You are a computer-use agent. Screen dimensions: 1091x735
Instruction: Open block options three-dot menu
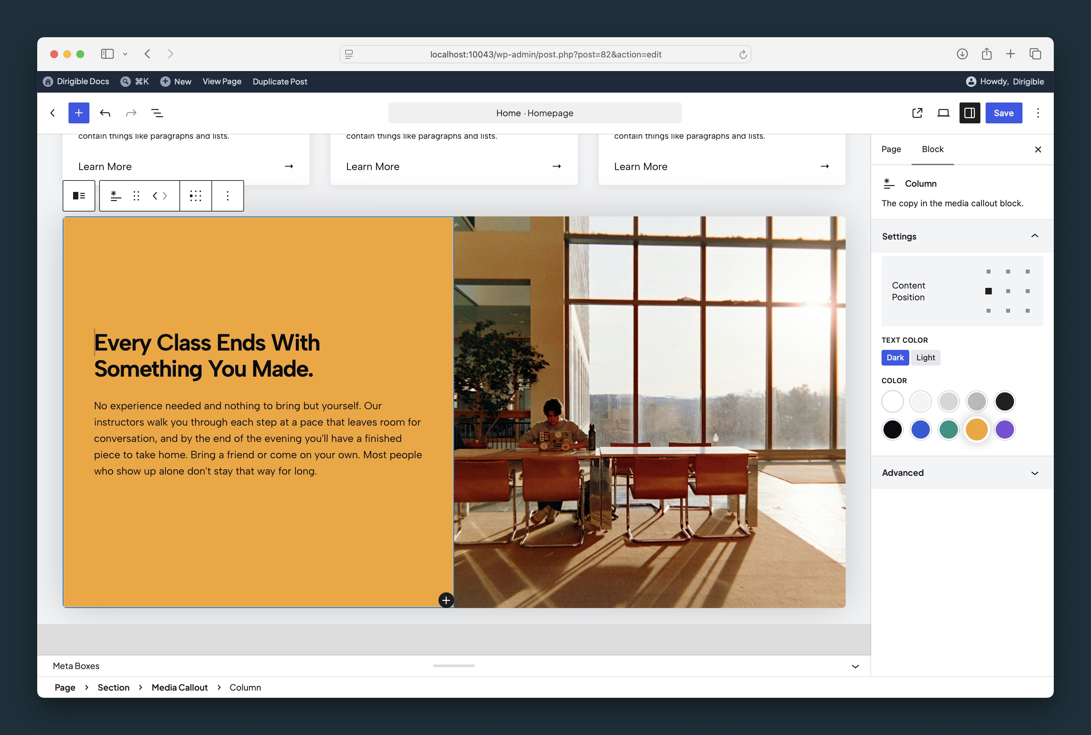pos(228,196)
